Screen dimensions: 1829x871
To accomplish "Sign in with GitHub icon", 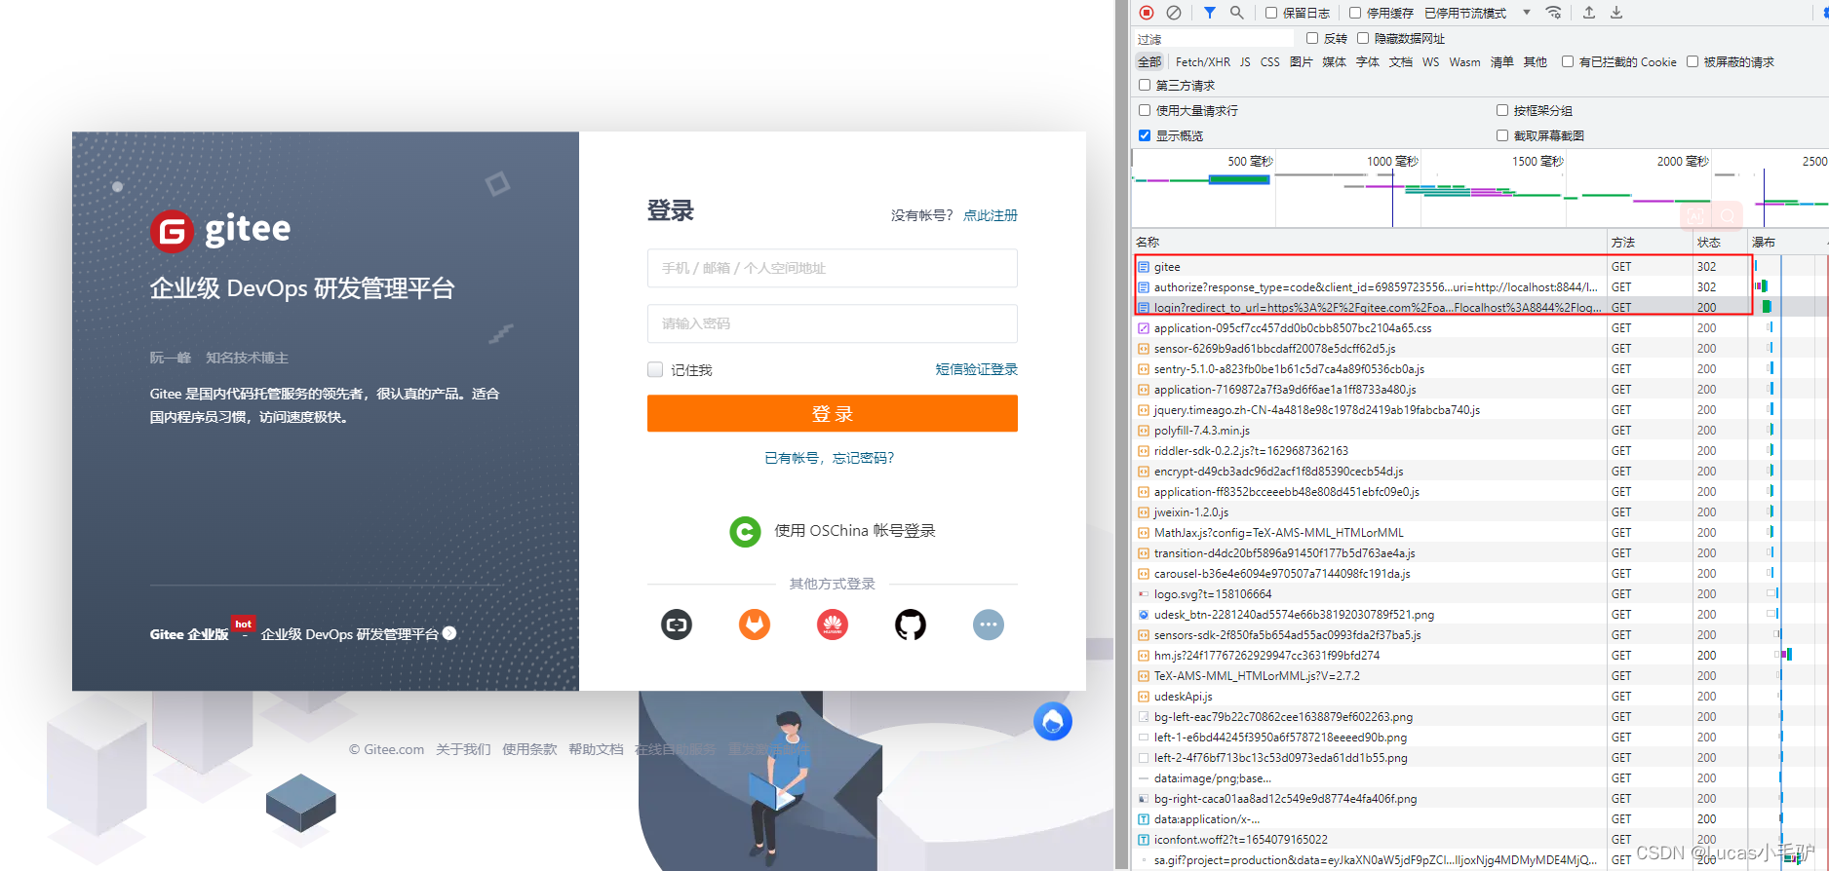I will click(911, 625).
